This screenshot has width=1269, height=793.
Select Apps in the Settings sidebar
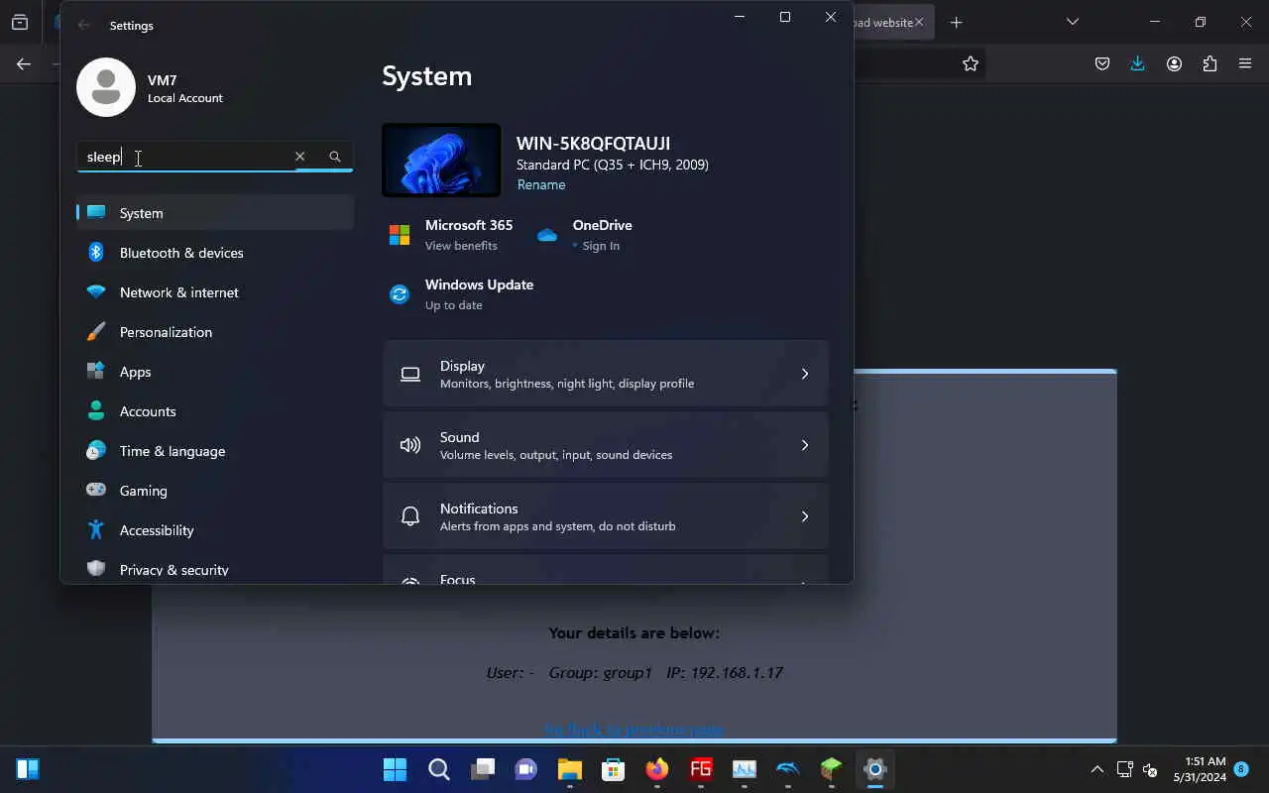(215, 372)
